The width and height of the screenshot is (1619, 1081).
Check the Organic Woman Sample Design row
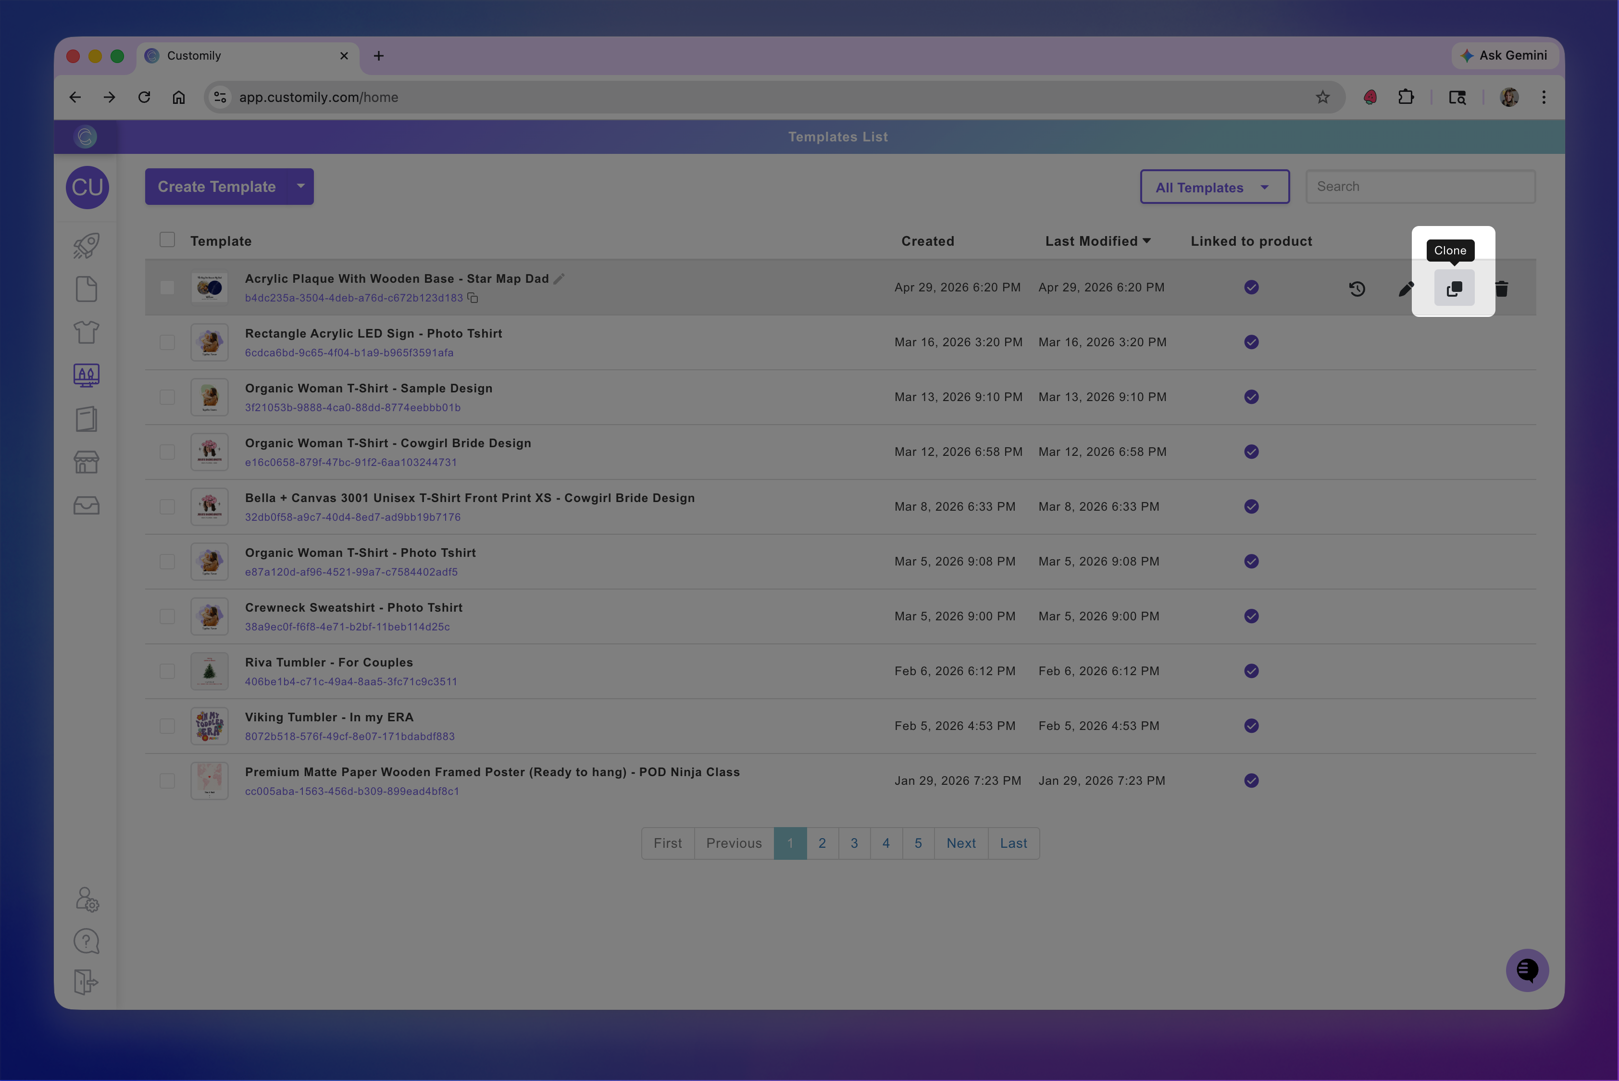click(x=167, y=397)
